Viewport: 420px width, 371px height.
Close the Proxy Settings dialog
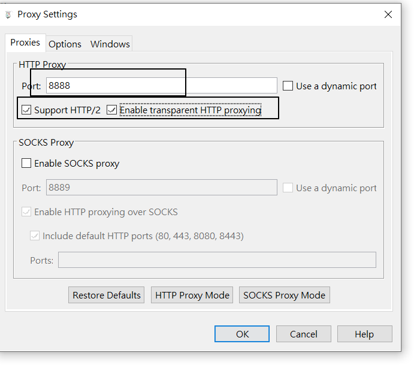388,14
